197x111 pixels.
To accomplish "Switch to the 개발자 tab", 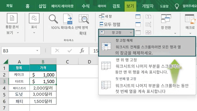I will click(x=148, y=6).
